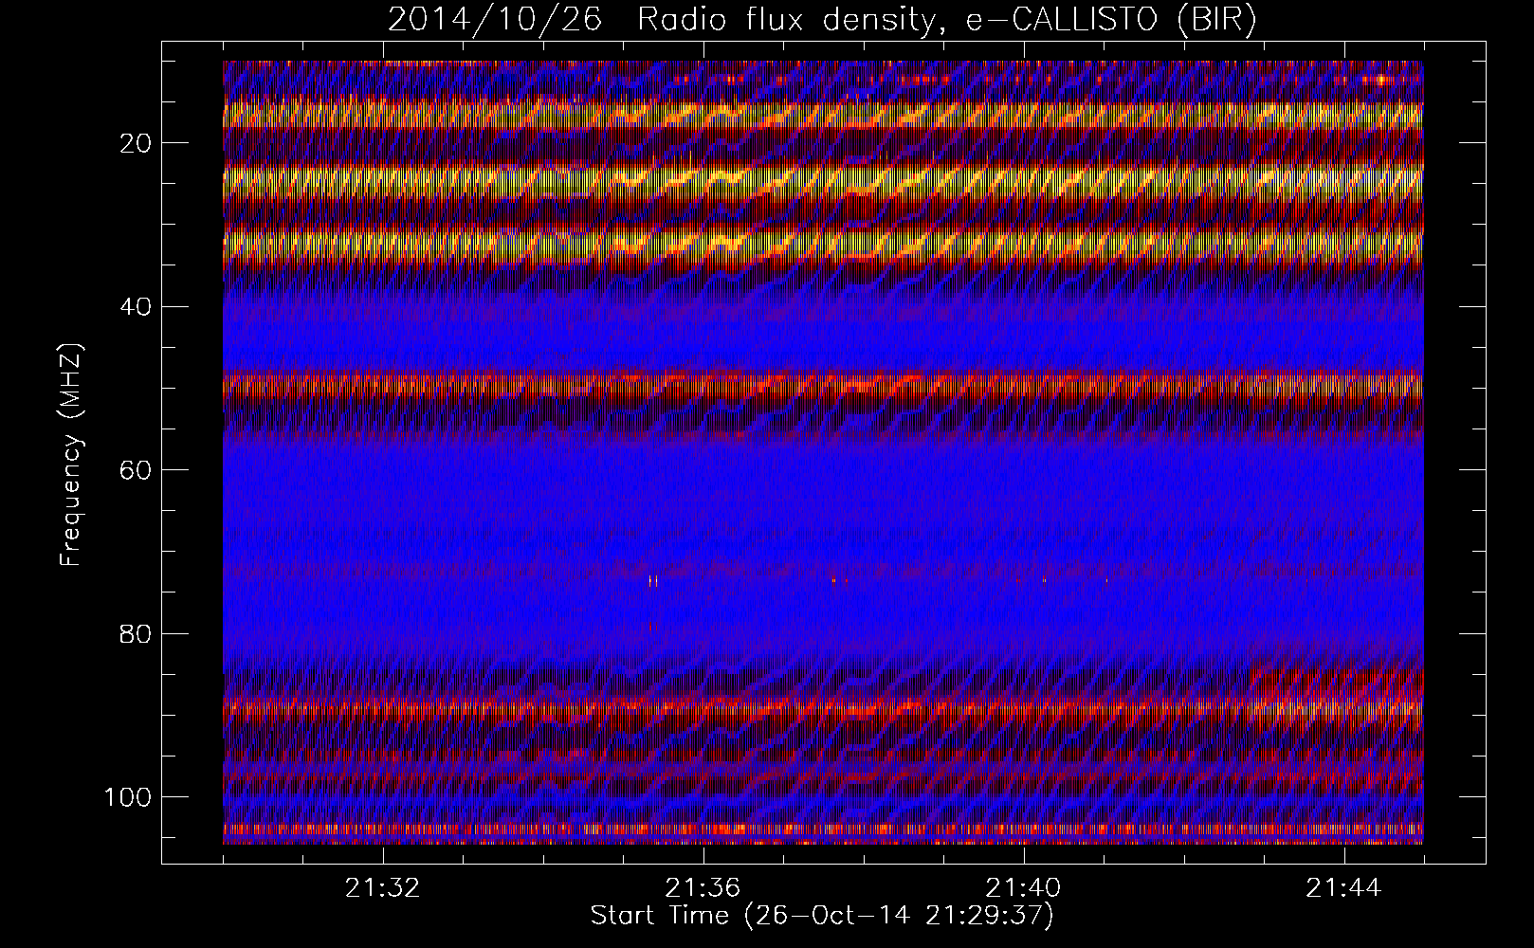
Task: Click the 21:32 time tick label
Action: (383, 888)
